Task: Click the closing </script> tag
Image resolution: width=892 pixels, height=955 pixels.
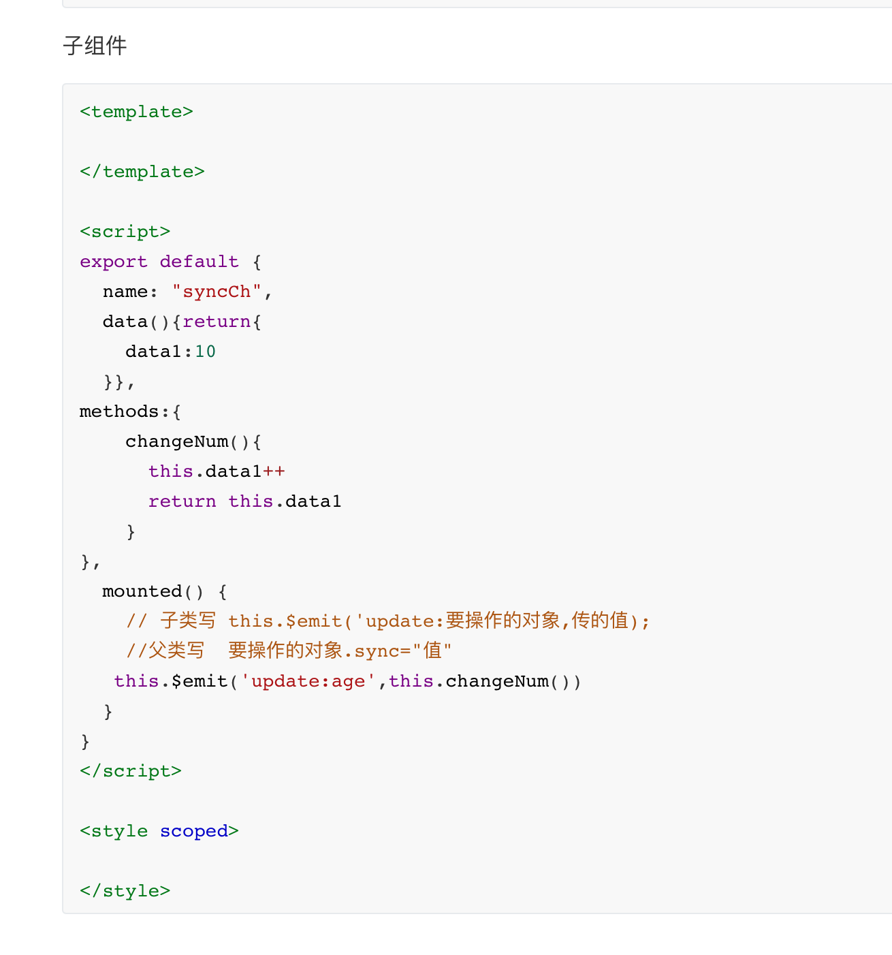Action: pyautogui.click(x=131, y=771)
